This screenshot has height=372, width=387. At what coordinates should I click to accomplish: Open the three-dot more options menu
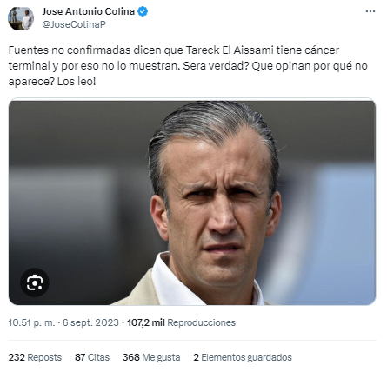click(x=370, y=11)
